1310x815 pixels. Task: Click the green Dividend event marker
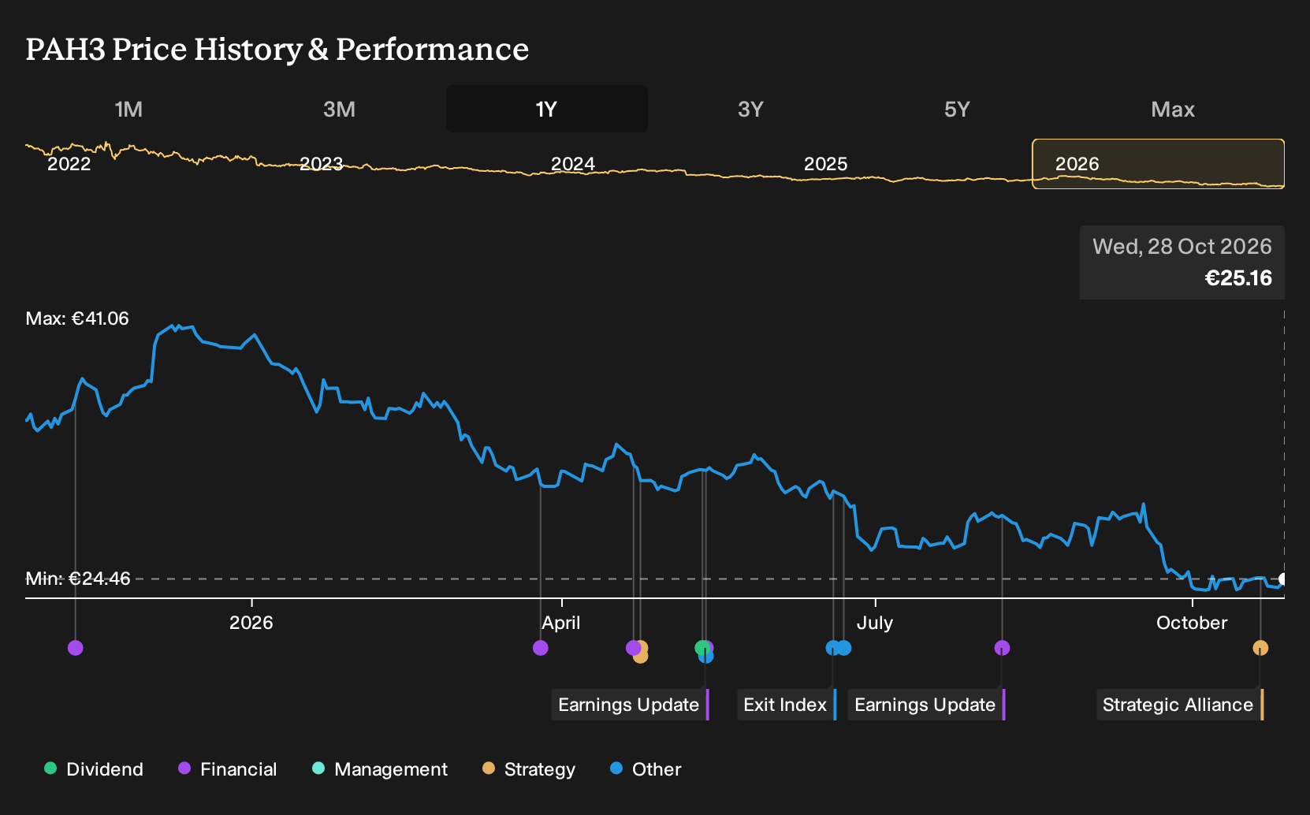[702, 648]
